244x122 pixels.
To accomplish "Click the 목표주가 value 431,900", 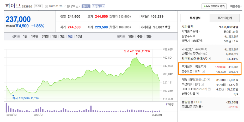I will (233, 67).
